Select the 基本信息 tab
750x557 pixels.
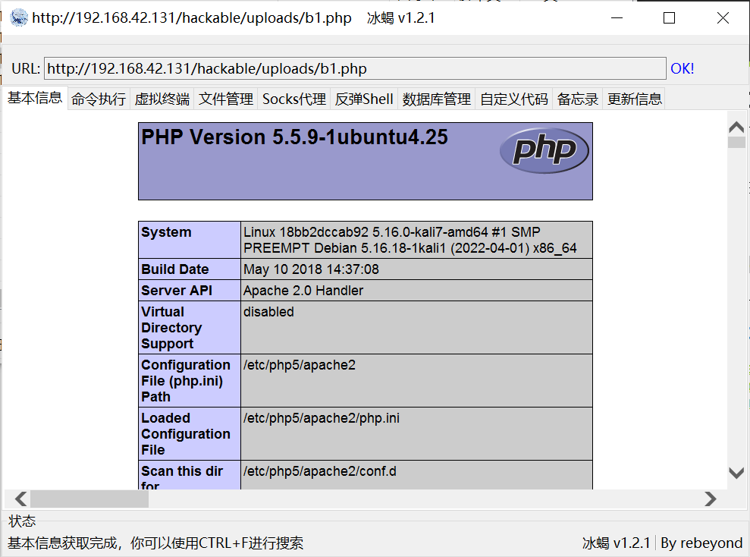(35, 98)
